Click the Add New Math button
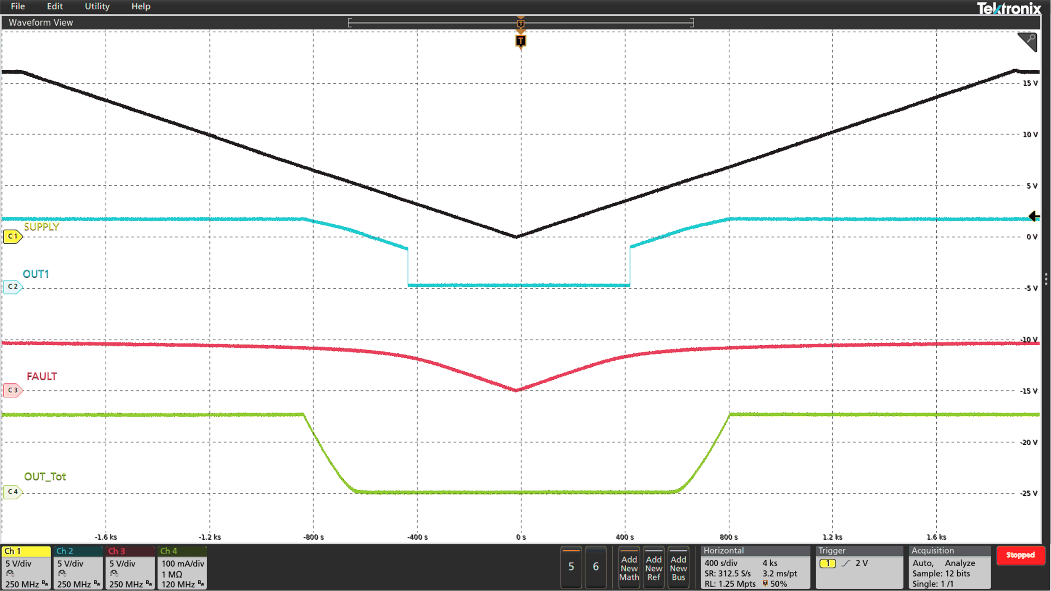This screenshot has height=591, width=1051. pyautogui.click(x=629, y=568)
